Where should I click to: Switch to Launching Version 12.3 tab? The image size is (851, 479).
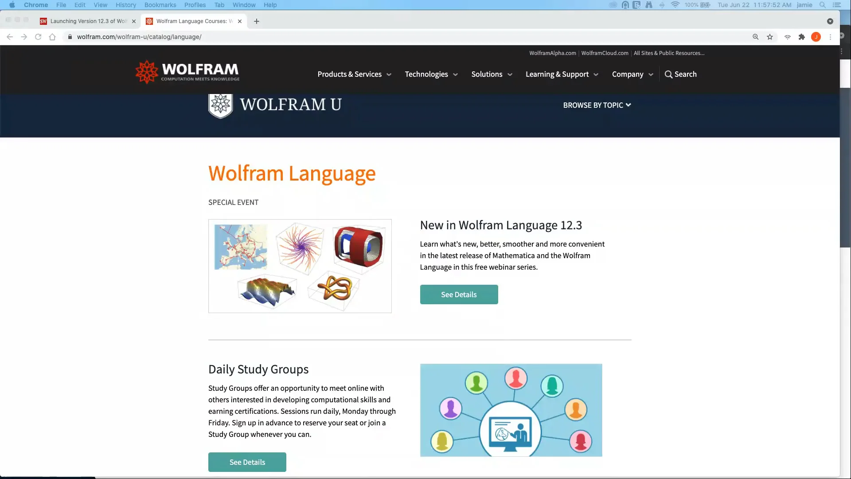point(88,21)
